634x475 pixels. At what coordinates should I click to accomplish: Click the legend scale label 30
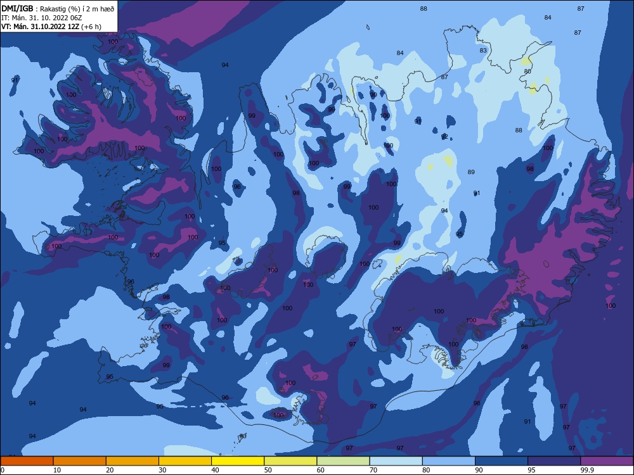click(162, 470)
